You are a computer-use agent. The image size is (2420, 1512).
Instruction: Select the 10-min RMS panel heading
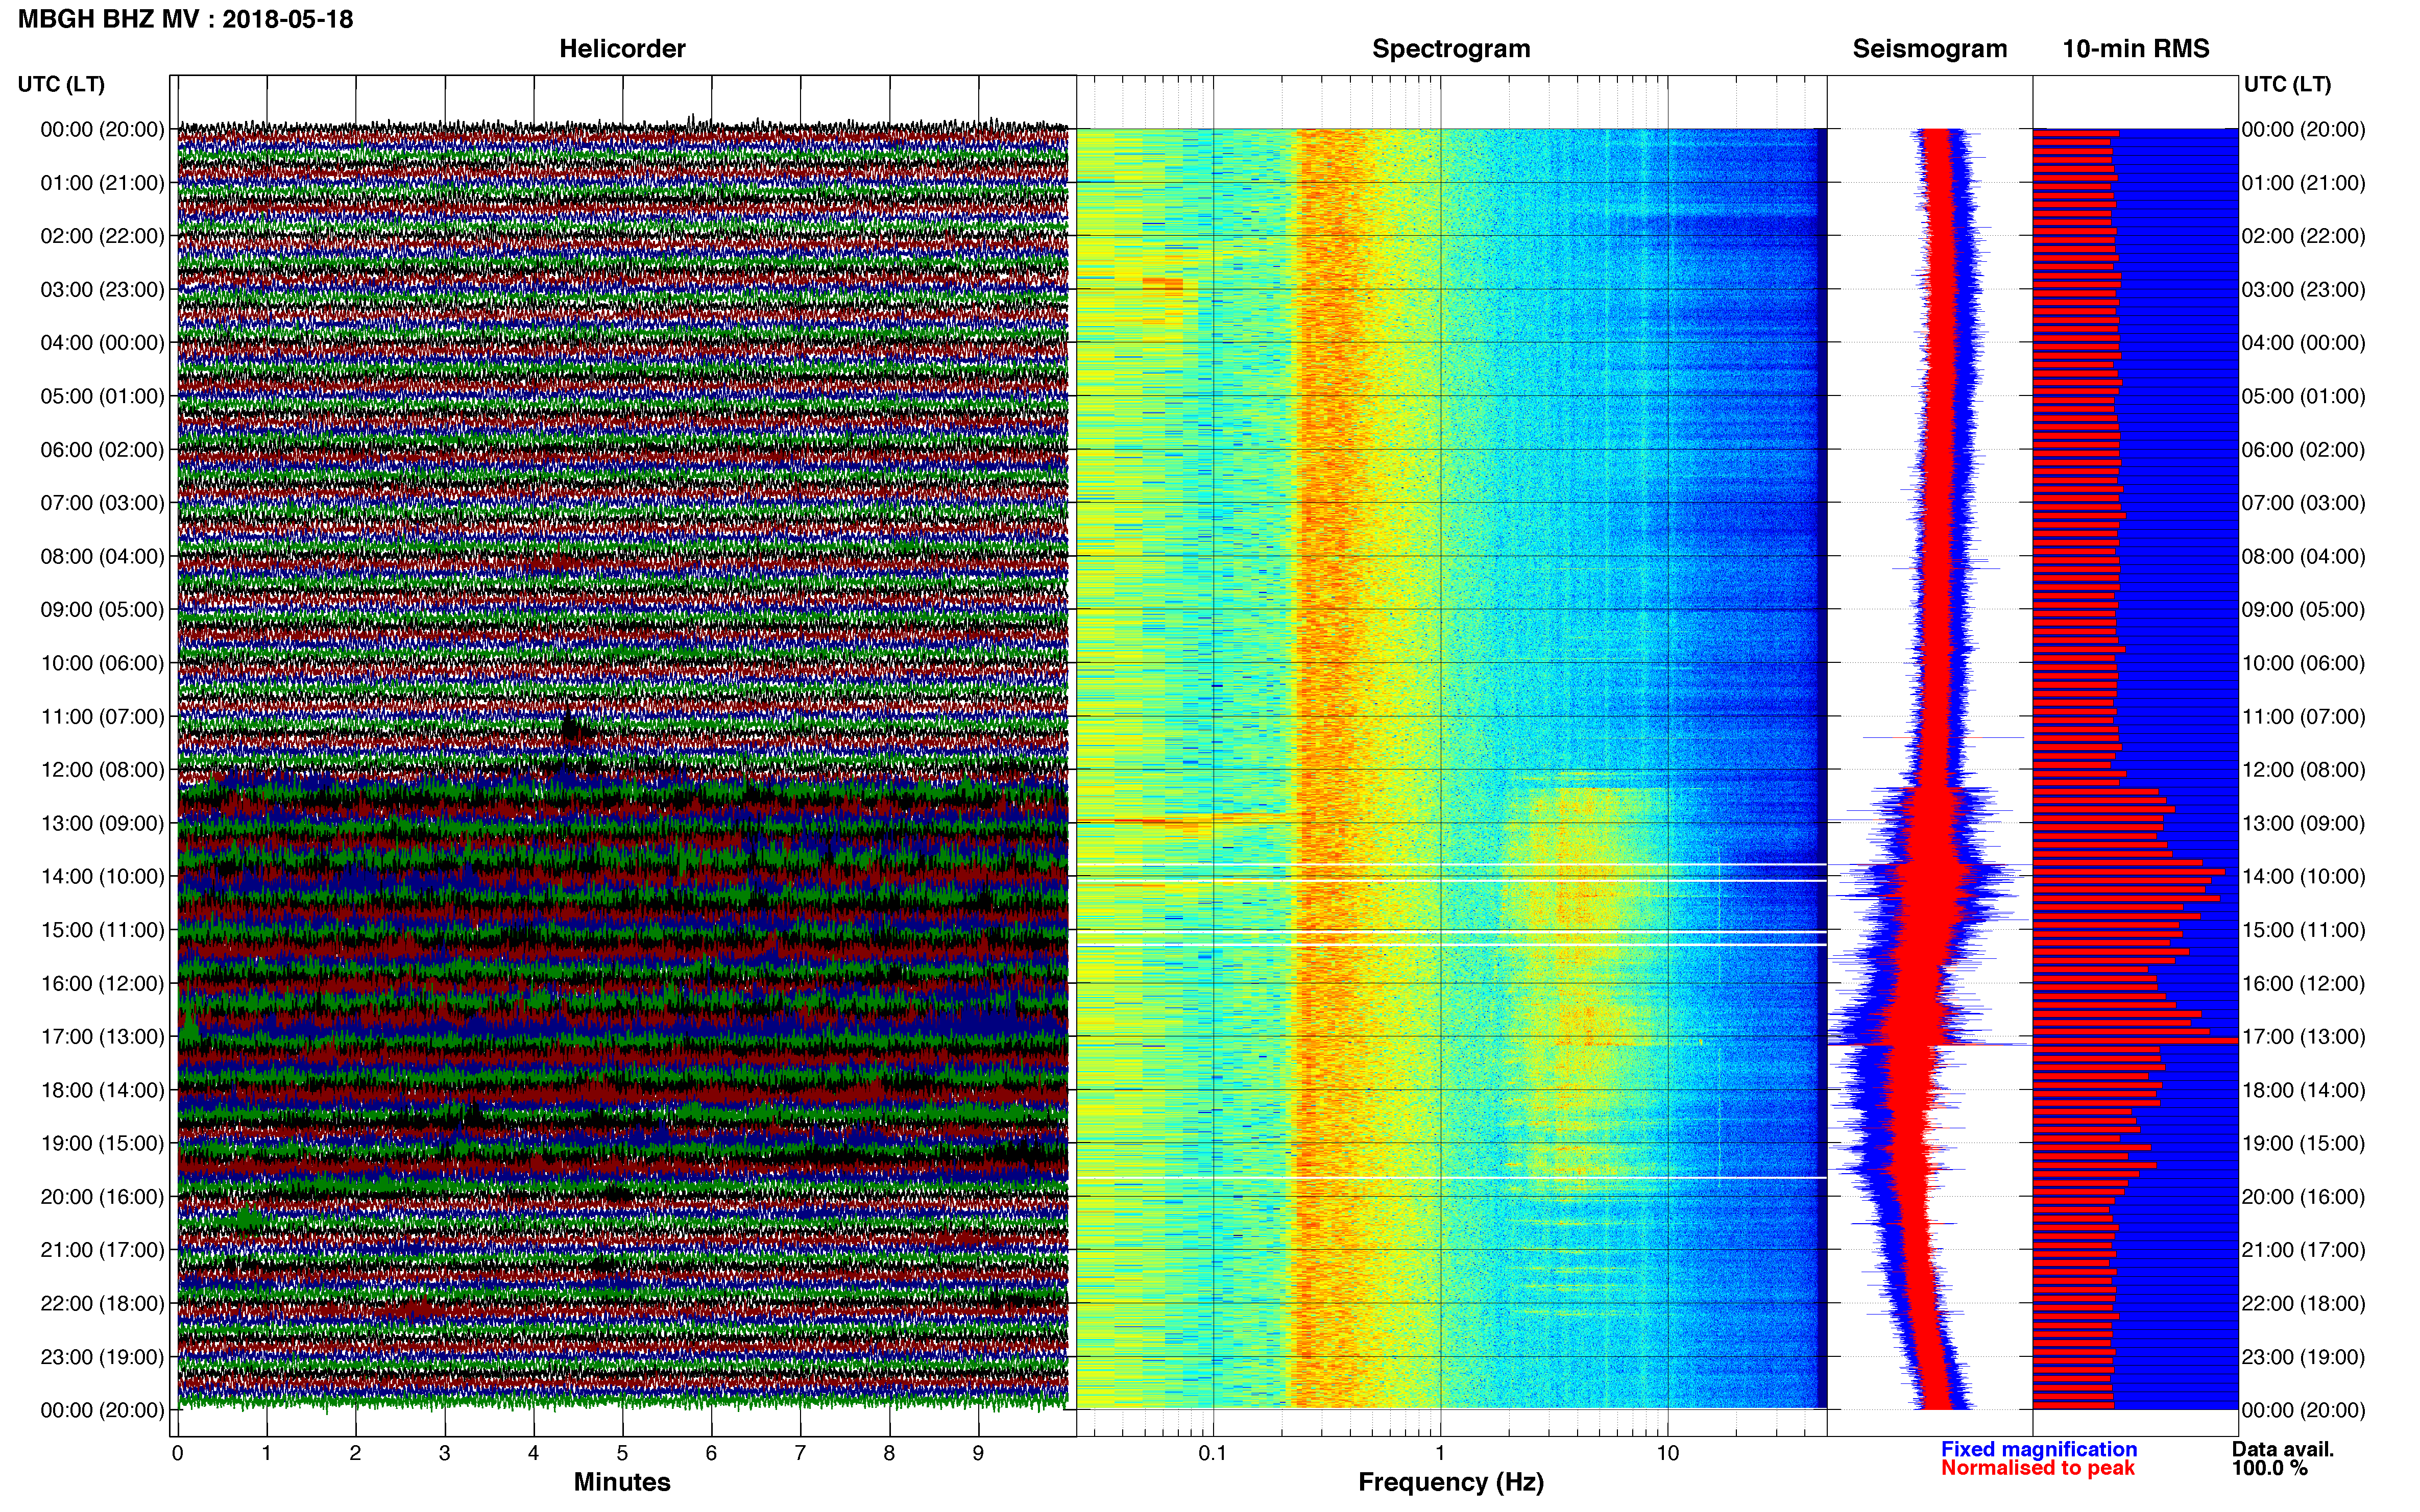(2136, 49)
